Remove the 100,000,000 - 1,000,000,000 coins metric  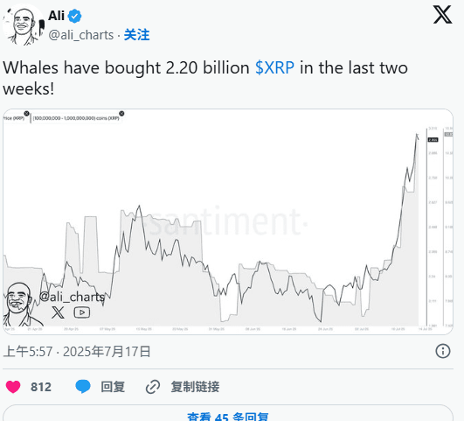click(x=121, y=114)
